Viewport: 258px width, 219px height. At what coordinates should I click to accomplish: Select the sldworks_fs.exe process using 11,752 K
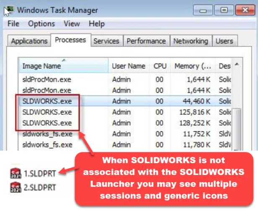pyautogui.click(x=47, y=134)
